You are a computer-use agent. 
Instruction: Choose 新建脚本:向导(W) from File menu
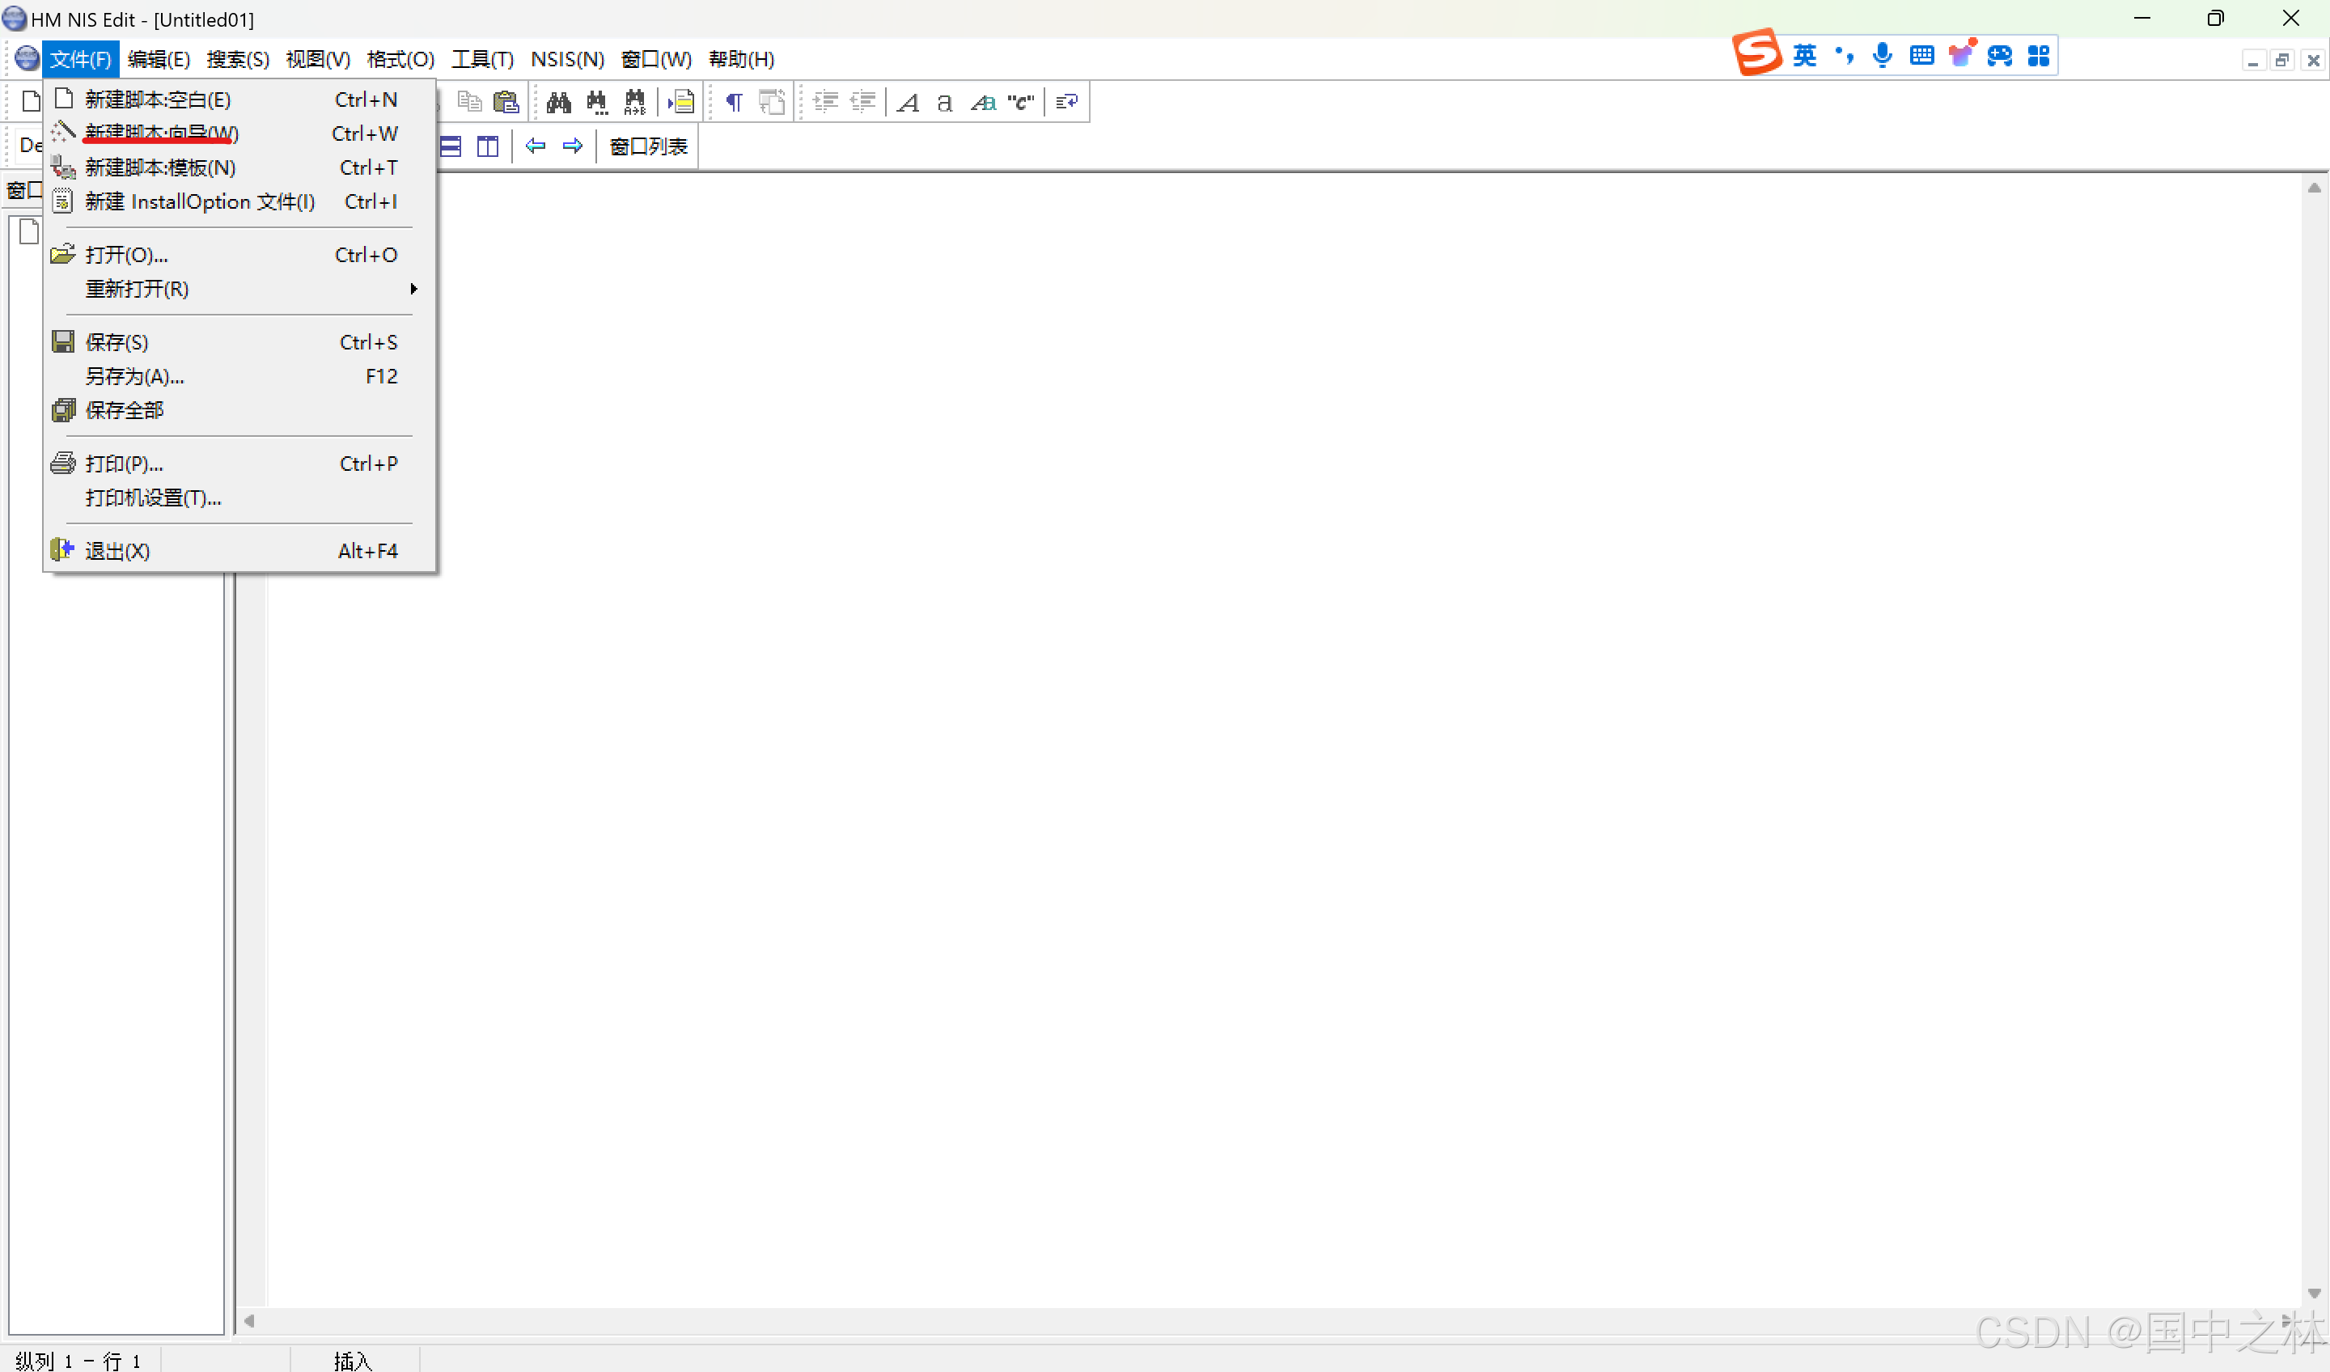162,133
